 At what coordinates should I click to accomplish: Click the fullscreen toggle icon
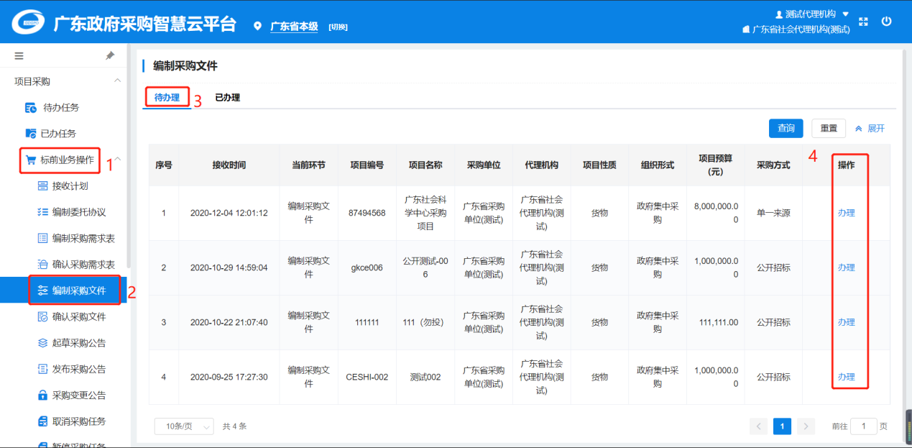(x=864, y=22)
